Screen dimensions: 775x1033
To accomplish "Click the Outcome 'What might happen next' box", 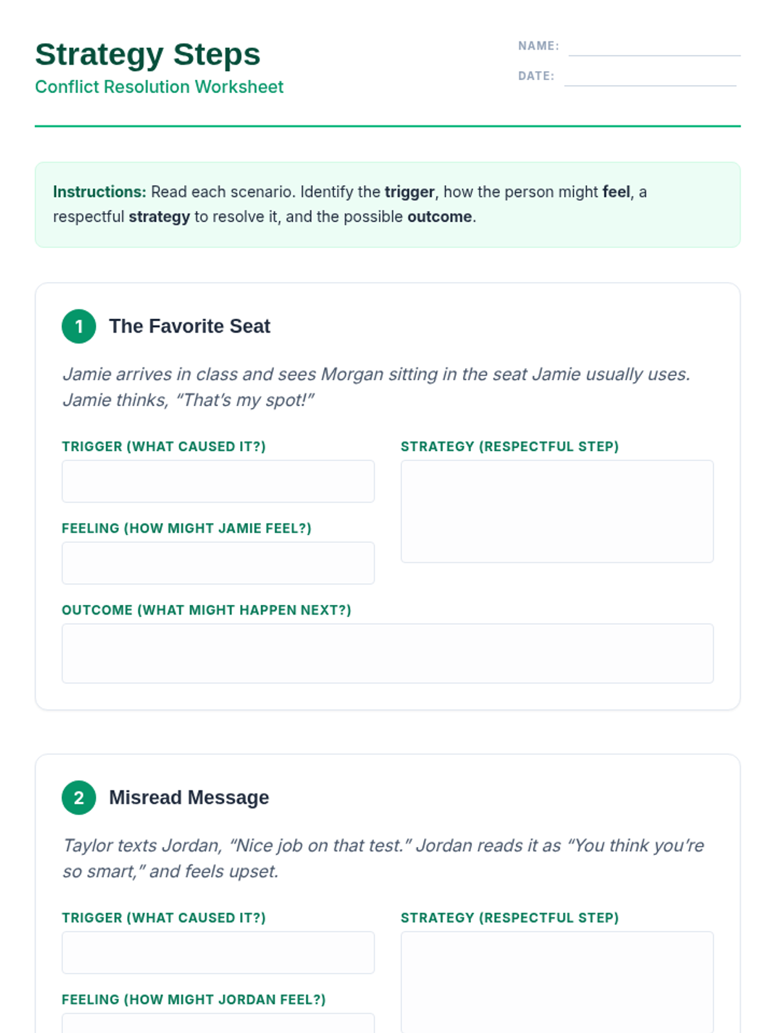I will (387, 653).
